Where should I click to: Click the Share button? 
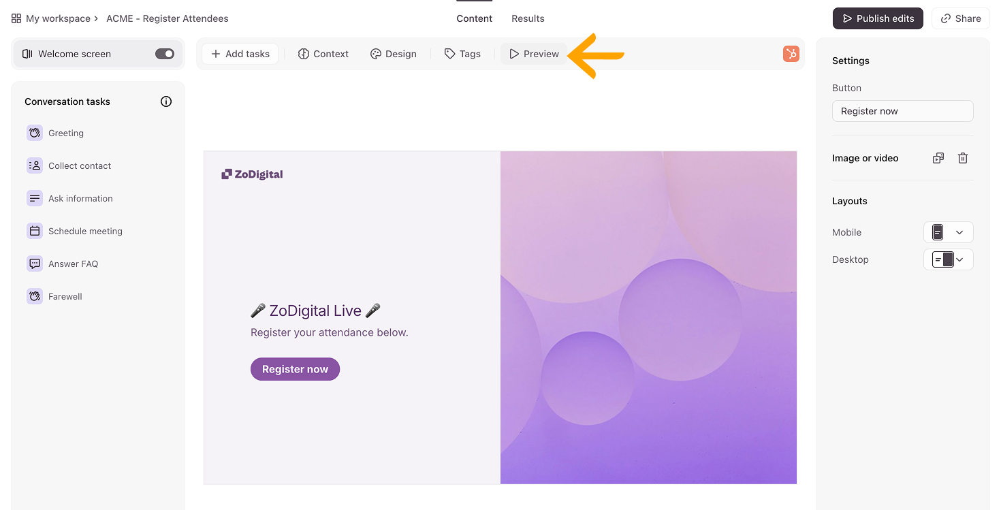(x=960, y=18)
